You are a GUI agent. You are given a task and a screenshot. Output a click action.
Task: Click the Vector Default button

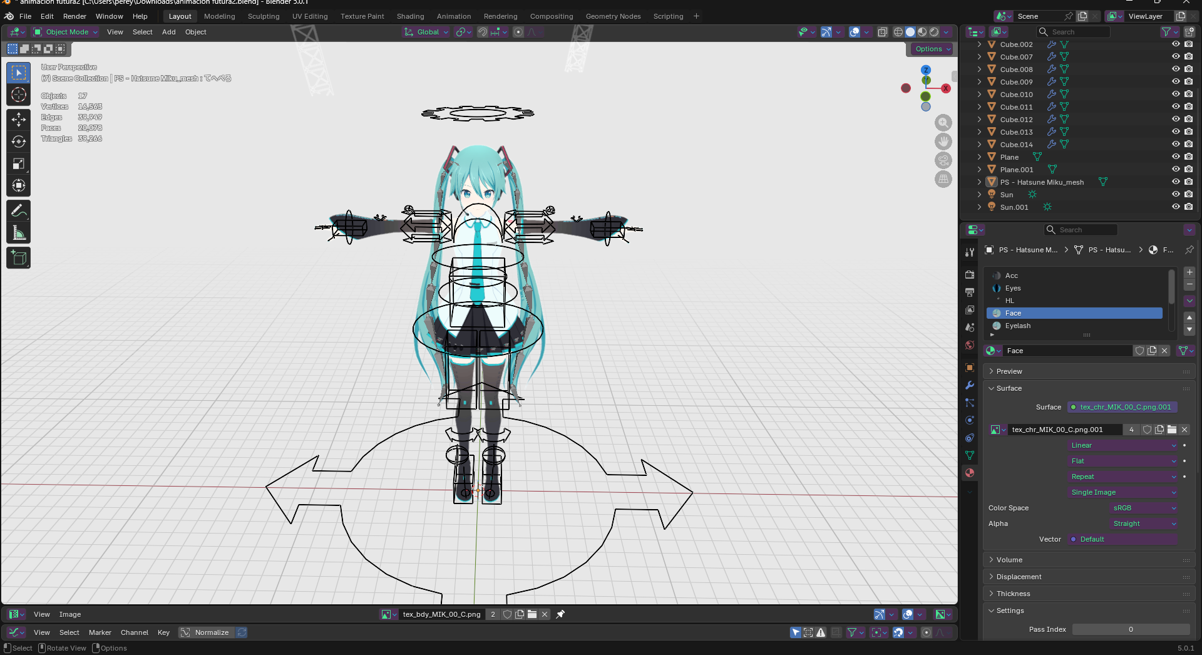[x=1122, y=539]
